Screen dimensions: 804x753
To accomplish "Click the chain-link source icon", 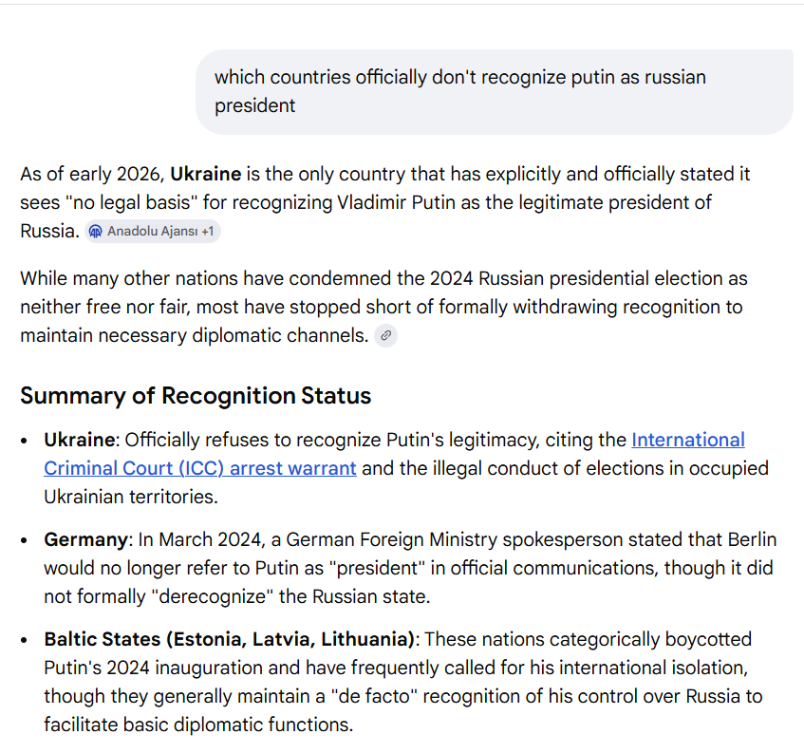I will pyautogui.click(x=385, y=335).
